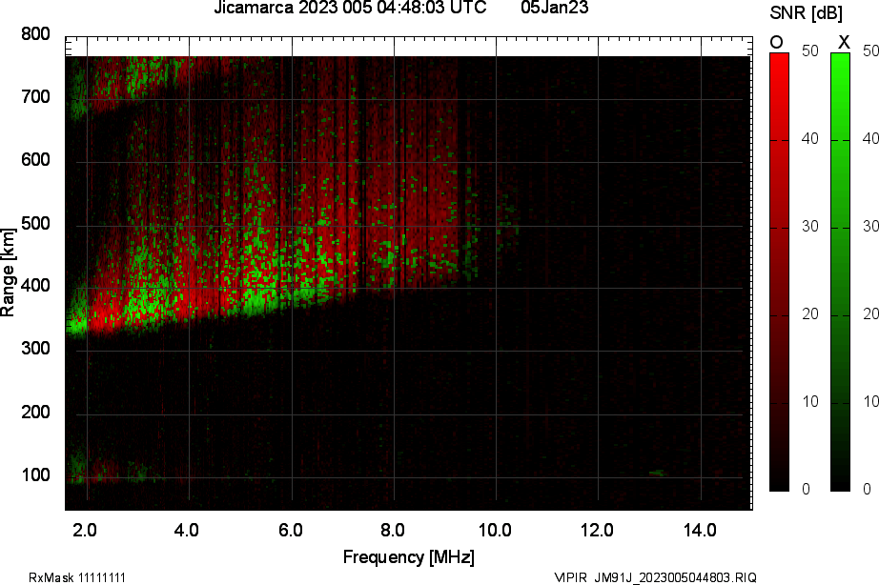Screen dimensions: 879x585
Task: Click the 14.0 frequency tick label
Action: pos(700,530)
